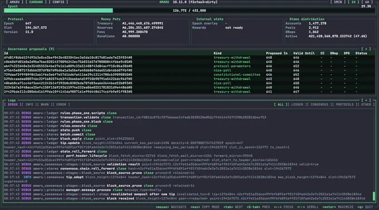Filter logs to LEDGER
The height and width of the screenshot is (210, 379).
click(x=297, y=105)
